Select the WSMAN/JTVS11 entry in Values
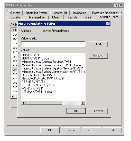 (33, 88)
